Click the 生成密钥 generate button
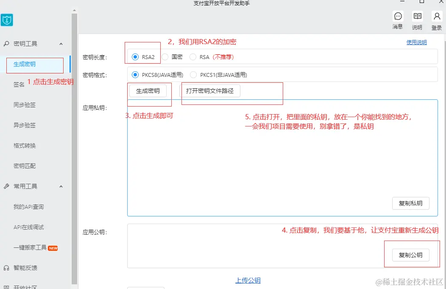The width and height of the screenshot is (446, 289). (148, 91)
